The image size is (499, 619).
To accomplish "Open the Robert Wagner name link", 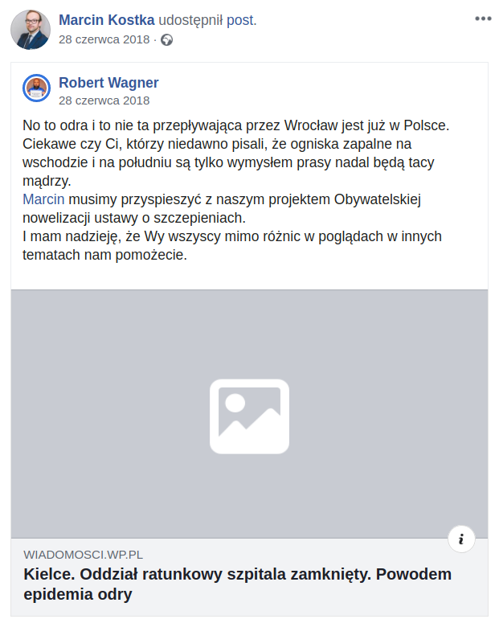I will pyautogui.click(x=108, y=83).
